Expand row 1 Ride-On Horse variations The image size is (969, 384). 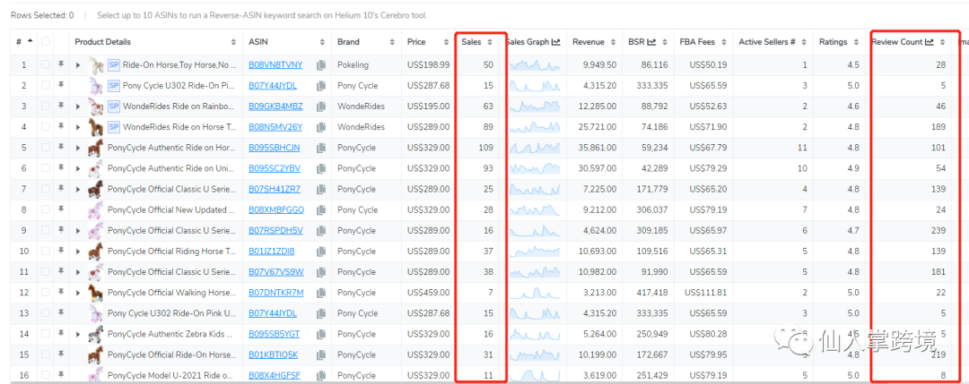point(78,64)
